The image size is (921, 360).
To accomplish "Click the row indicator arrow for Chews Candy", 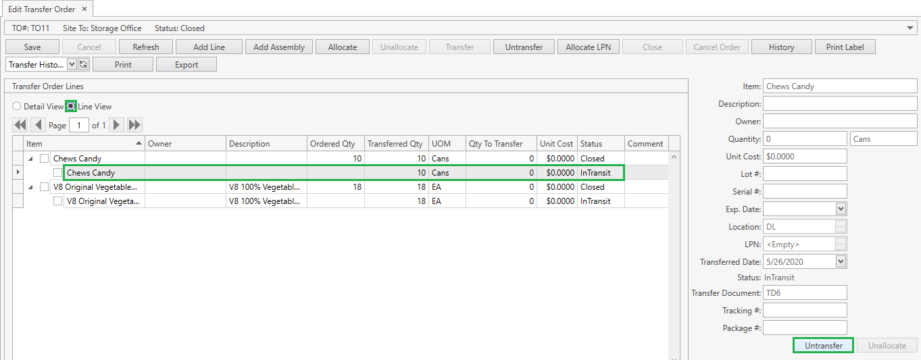I will (18, 173).
